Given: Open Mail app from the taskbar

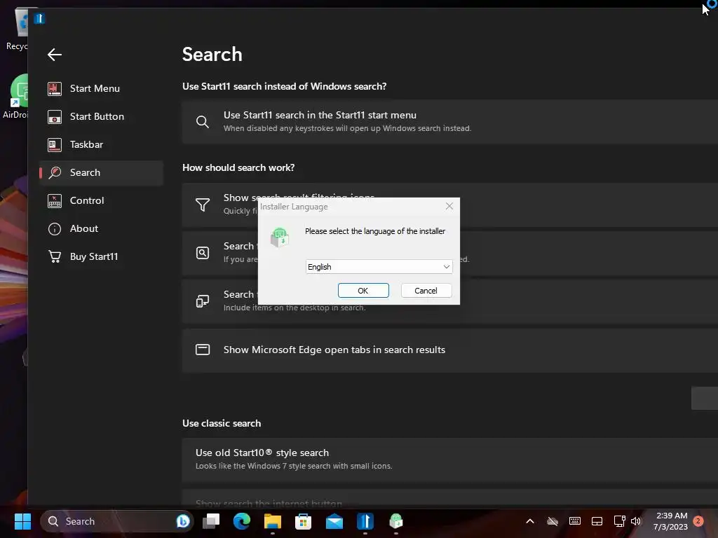Looking at the screenshot, I should pos(334,521).
